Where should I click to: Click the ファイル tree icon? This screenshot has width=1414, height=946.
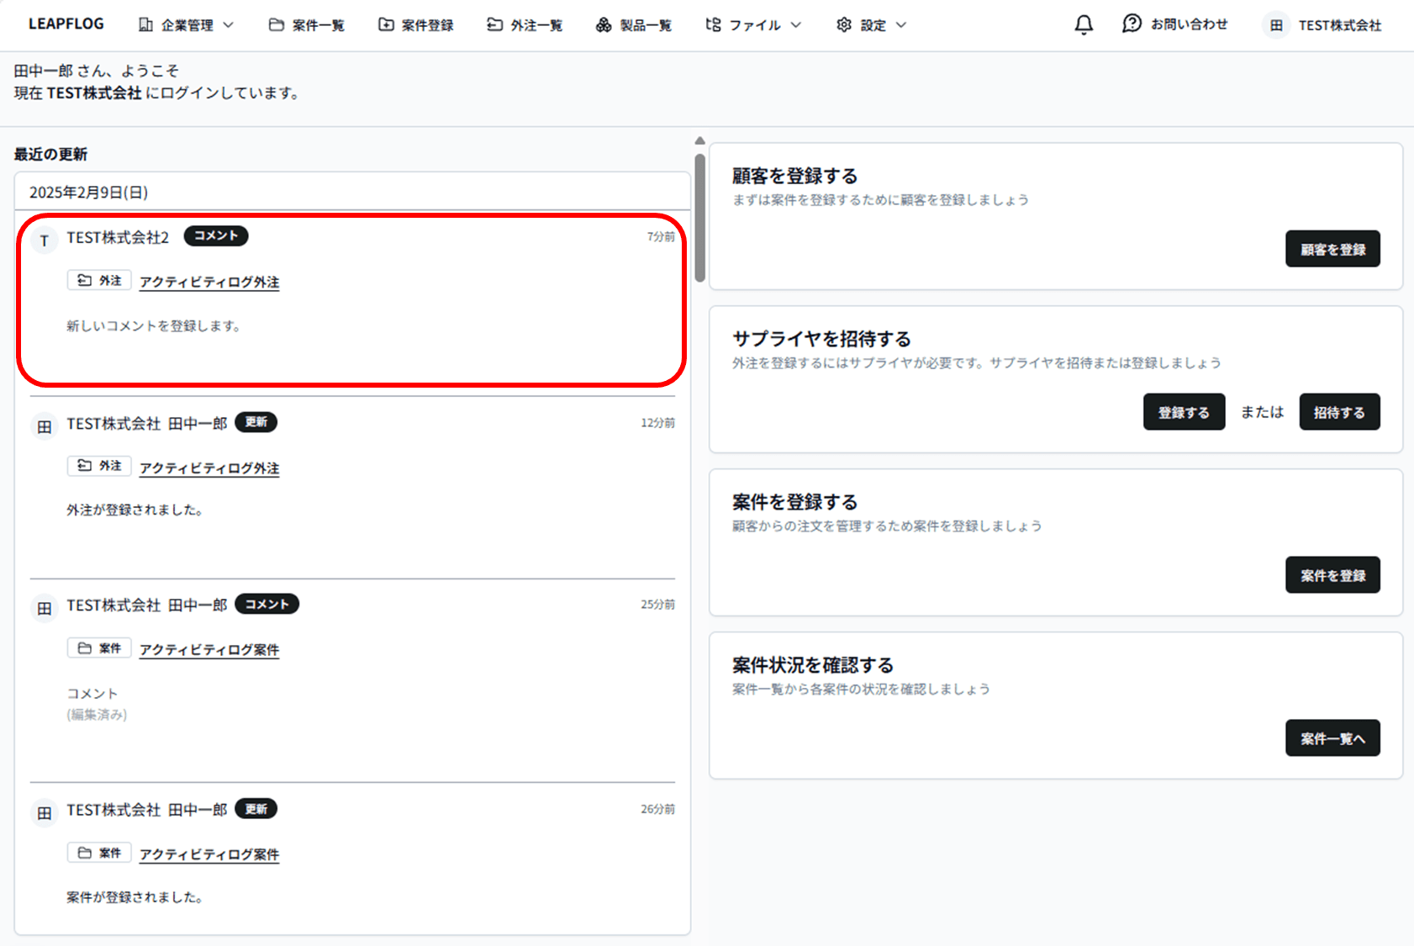point(713,25)
